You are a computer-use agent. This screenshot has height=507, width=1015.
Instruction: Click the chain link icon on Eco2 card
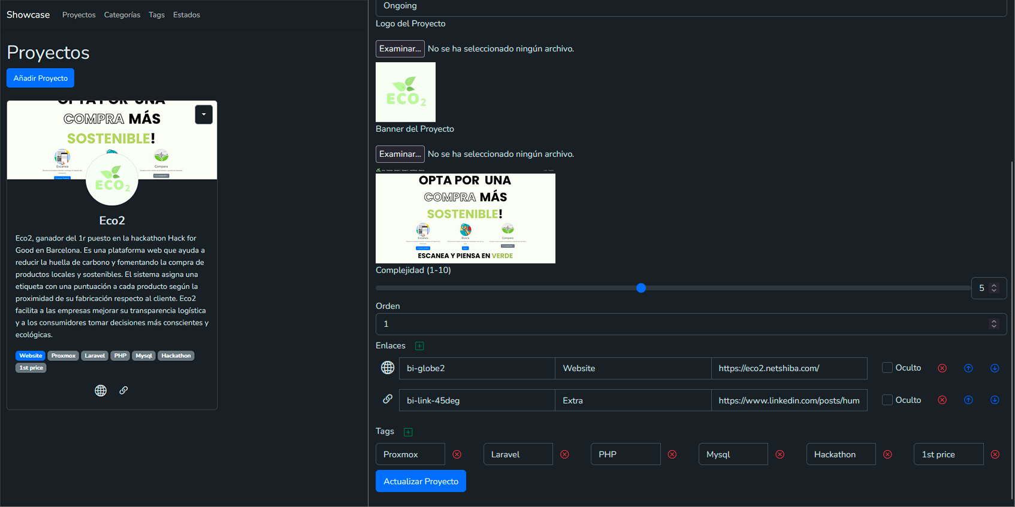[x=123, y=390]
